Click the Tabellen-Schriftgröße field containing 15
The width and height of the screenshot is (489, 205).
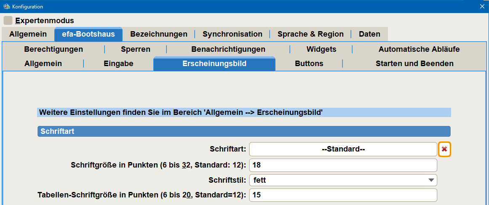pos(343,195)
